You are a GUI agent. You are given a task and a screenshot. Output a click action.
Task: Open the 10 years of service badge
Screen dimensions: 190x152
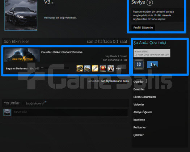(x=139, y=64)
